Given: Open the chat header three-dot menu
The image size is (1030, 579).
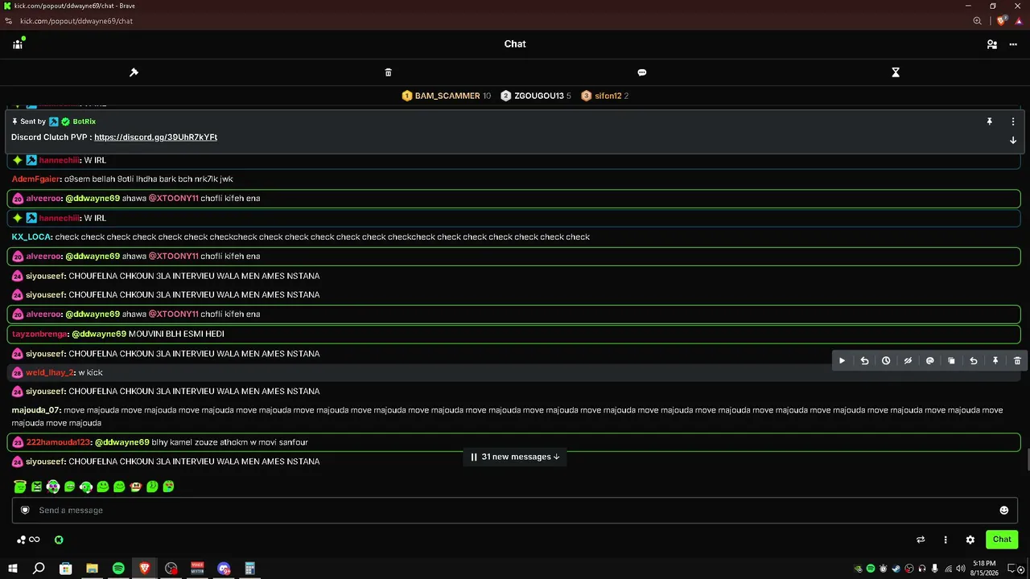Looking at the screenshot, I should [x=1013, y=44].
